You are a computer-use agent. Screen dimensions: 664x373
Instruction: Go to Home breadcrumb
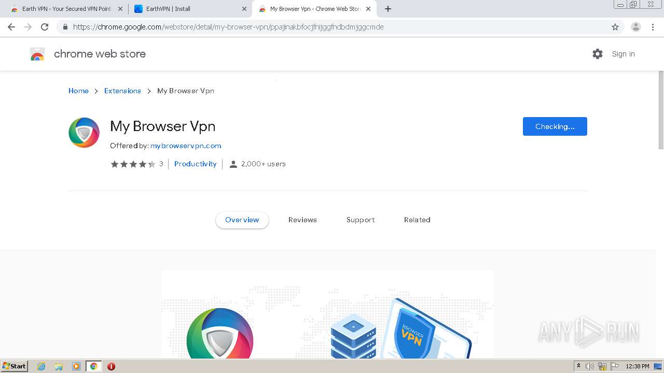click(x=78, y=91)
